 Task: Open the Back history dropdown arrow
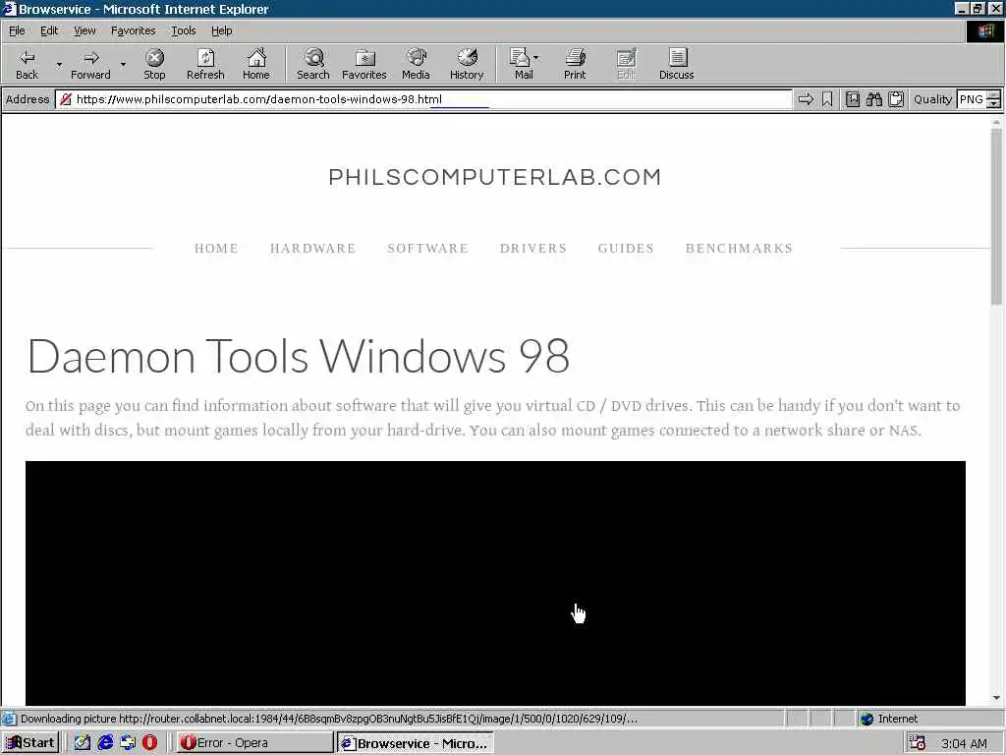click(59, 64)
